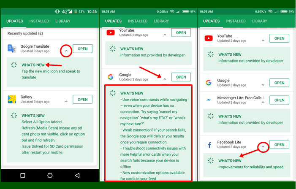296x189 pixels.
Task: Tap the Messenger Lite app icon
Action: [x=209, y=100]
